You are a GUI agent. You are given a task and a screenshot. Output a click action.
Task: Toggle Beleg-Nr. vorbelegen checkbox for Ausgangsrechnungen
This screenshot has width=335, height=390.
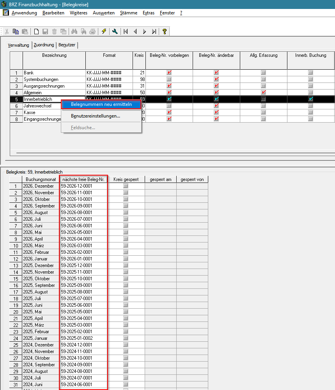pos(169,86)
